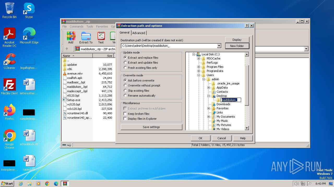Open the Favorites menu in WinRAR
The width and height of the screenshot is (334, 187).
(102, 26)
